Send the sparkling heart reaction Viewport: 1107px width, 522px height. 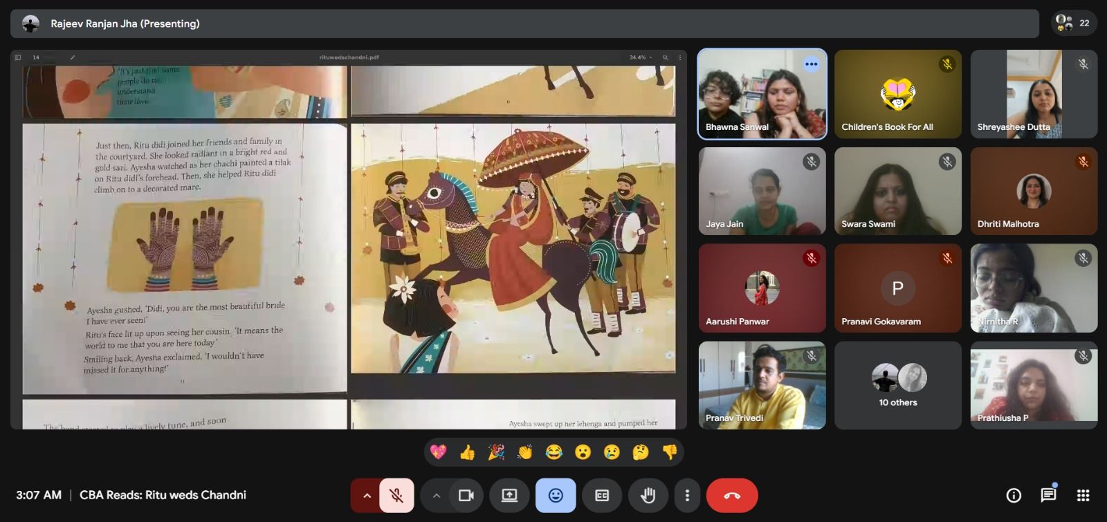pos(438,452)
